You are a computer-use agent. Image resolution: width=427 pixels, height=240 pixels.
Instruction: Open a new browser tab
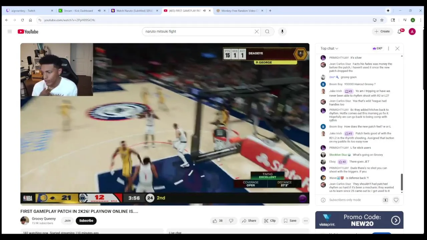click(x=270, y=11)
